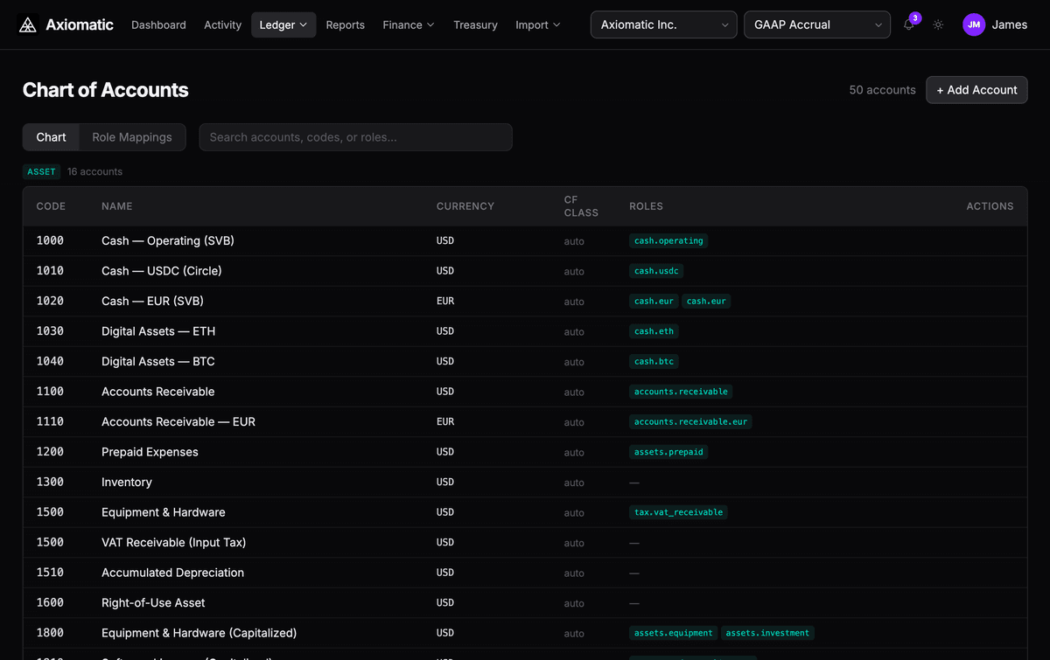1050x660 pixels.
Task: Change the GAAP Accrual accounting basis
Action: click(x=815, y=24)
